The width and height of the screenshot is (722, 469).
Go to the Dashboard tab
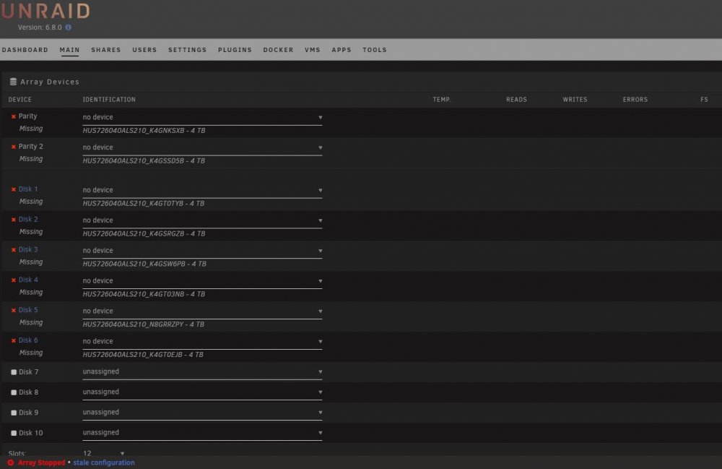pyautogui.click(x=25, y=50)
